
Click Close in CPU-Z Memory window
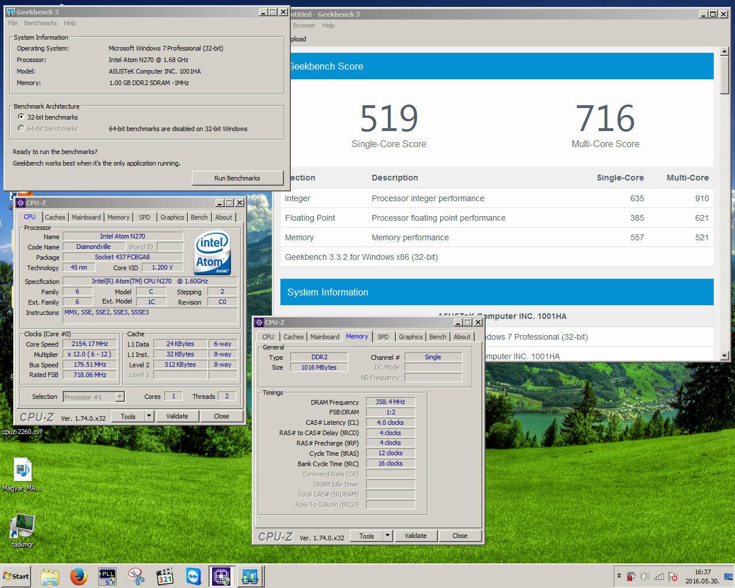tap(460, 536)
